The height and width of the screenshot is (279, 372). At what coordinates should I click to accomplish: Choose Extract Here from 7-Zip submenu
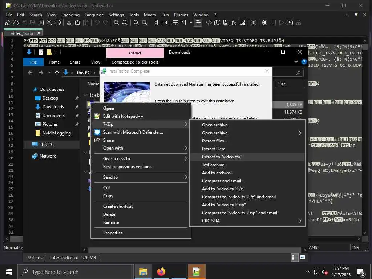pos(247,149)
